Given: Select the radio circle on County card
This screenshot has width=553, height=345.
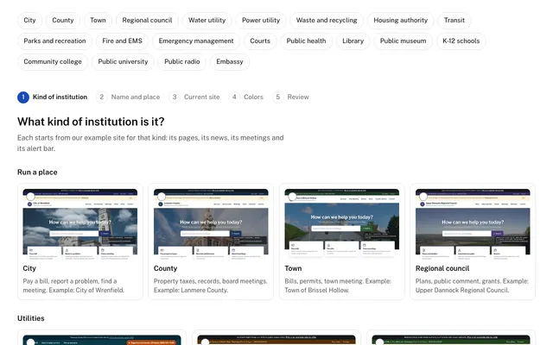Looking at the screenshot, I should tap(162, 197).
